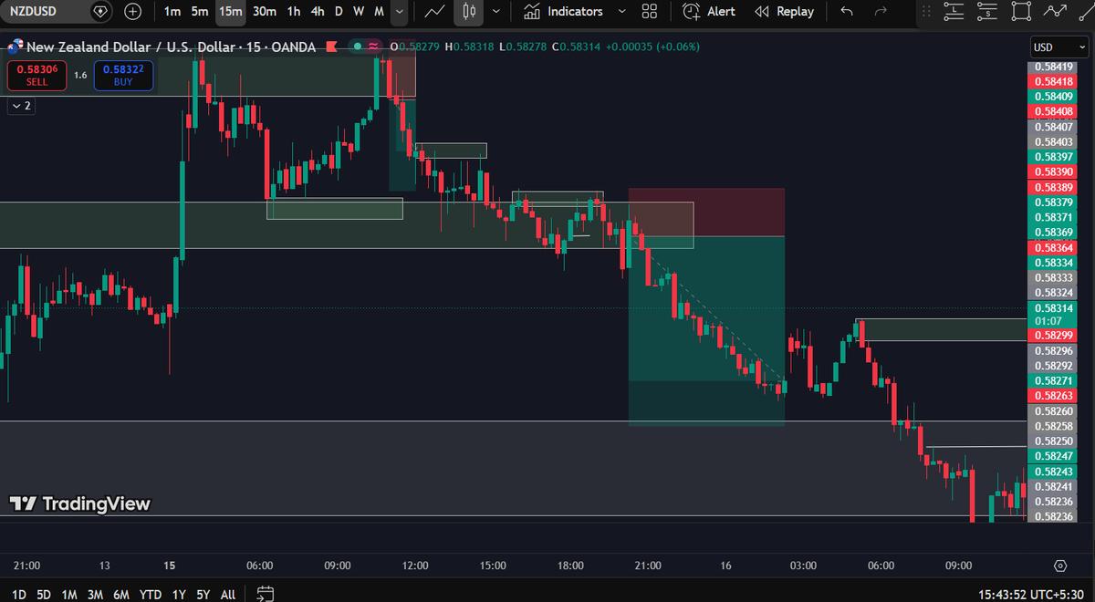Click the blue BUY 0.58322 button
The height and width of the screenshot is (602, 1095).
(123, 75)
